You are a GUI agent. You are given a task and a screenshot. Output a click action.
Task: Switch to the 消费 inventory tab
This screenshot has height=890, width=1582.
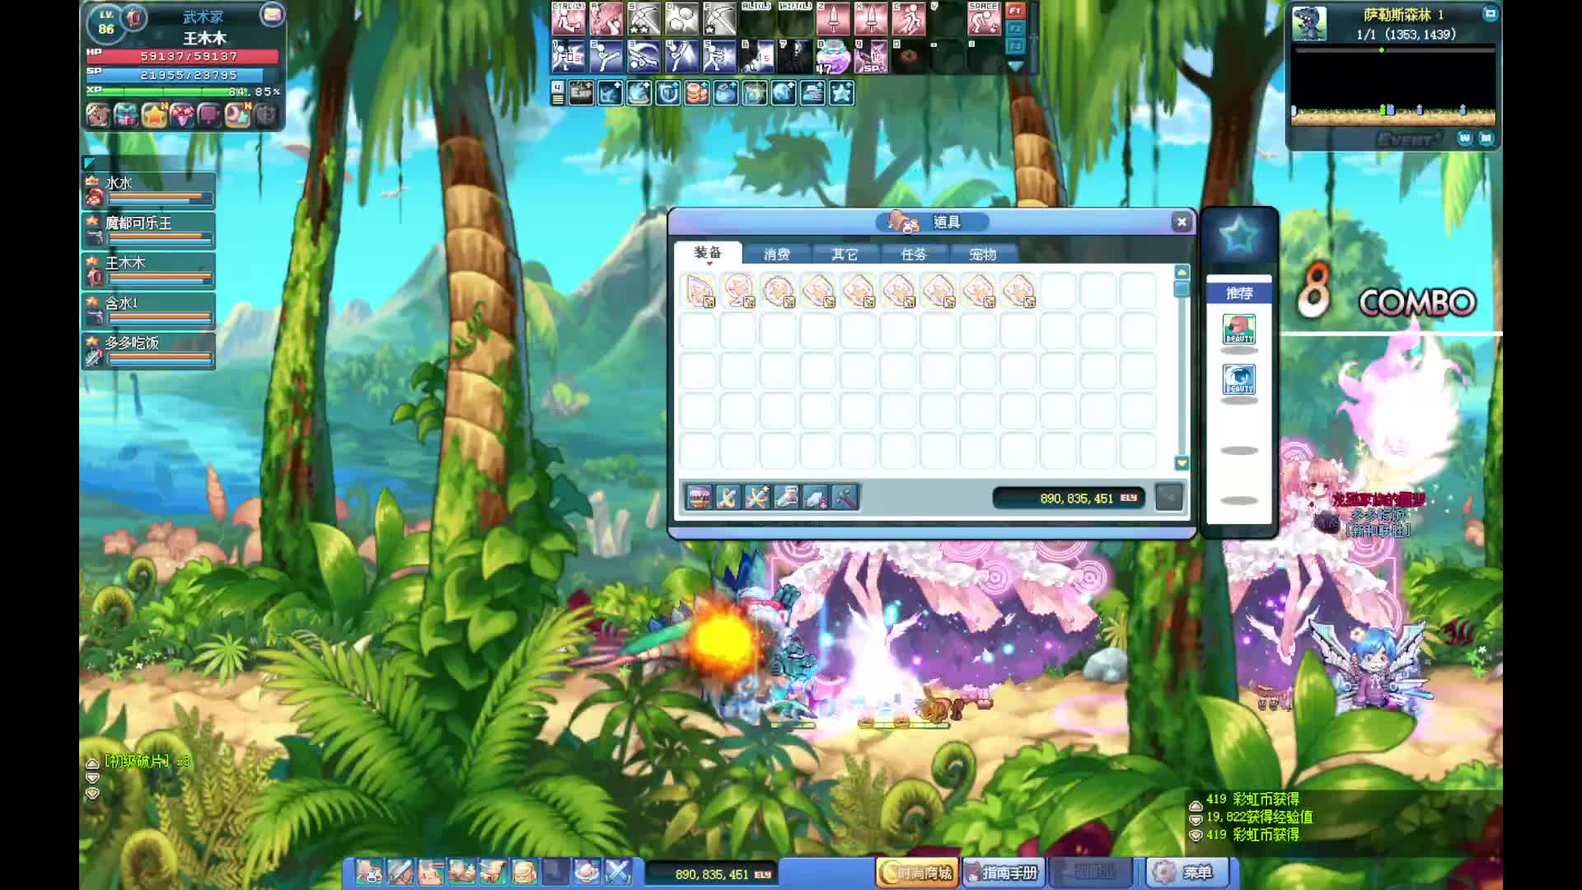tap(776, 255)
